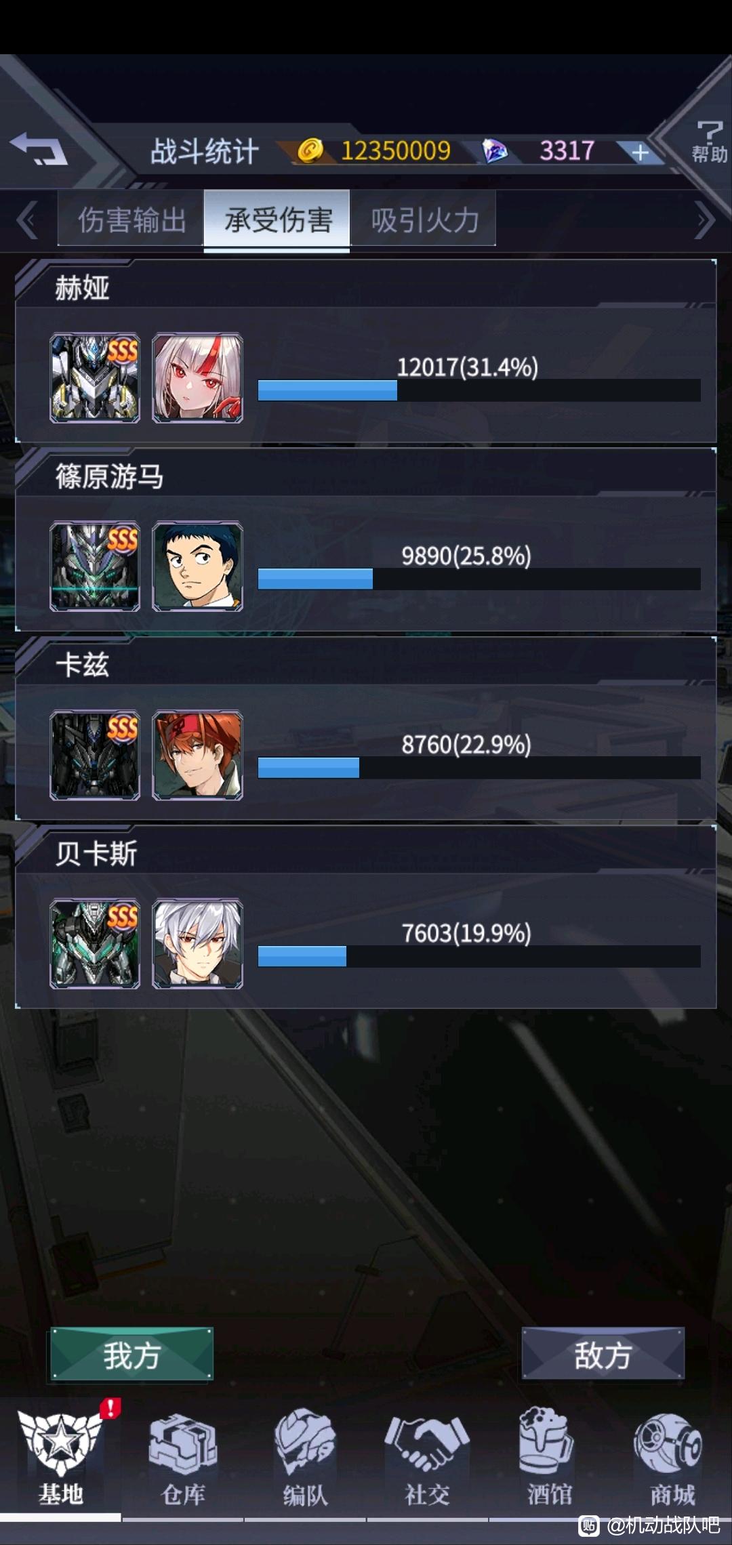Tap 卡兹 damage progress bar
This screenshot has width=732, height=1545.
pyautogui.click(x=479, y=767)
